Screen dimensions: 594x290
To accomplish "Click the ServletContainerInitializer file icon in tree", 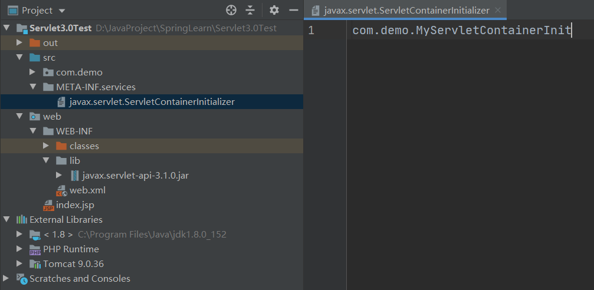I will tap(61, 102).
